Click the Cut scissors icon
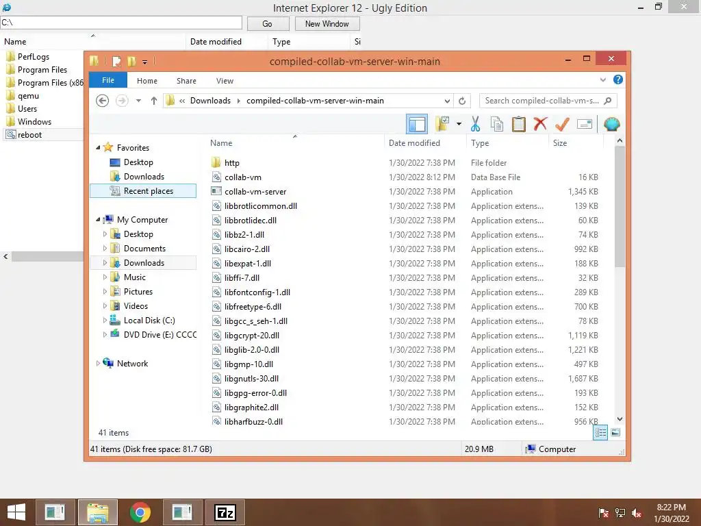This screenshot has height=526, width=701. point(475,124)
